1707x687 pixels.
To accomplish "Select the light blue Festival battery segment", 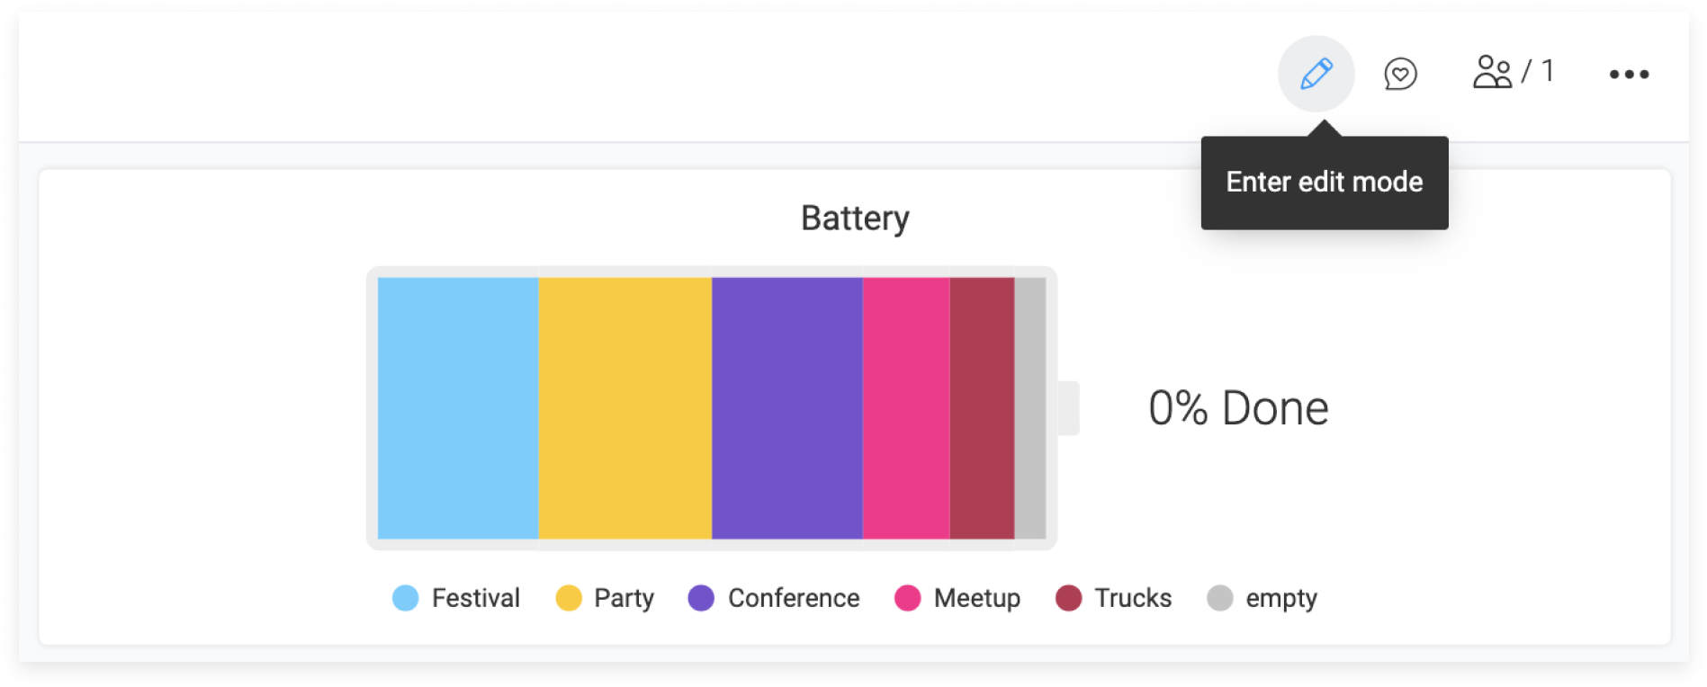I will coord(458,408).
